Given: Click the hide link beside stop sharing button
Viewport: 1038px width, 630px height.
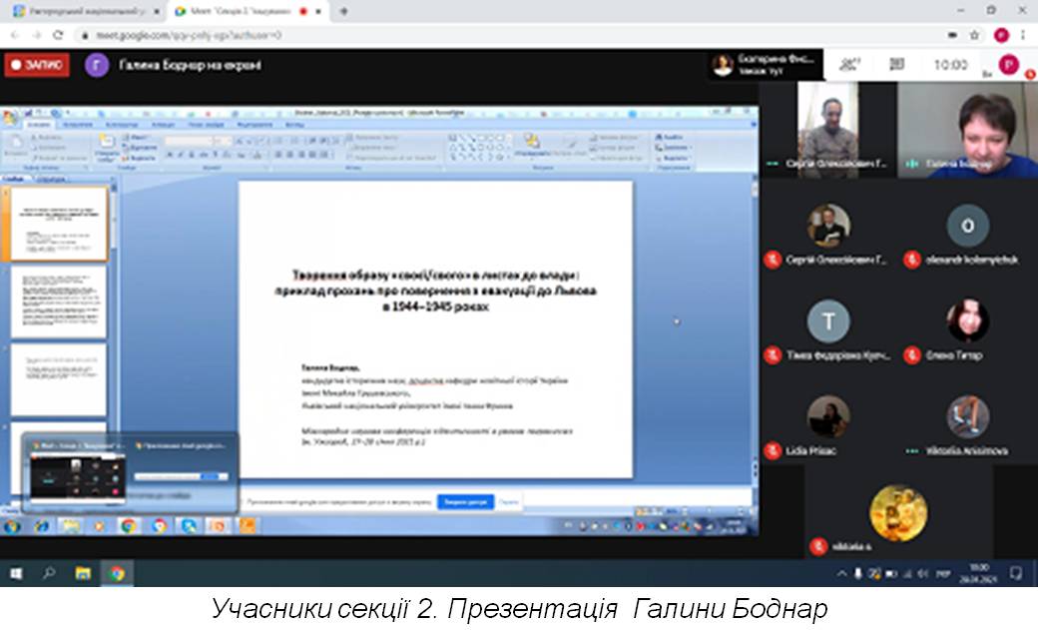Looking at the screenshot, I should coord(508,502).
